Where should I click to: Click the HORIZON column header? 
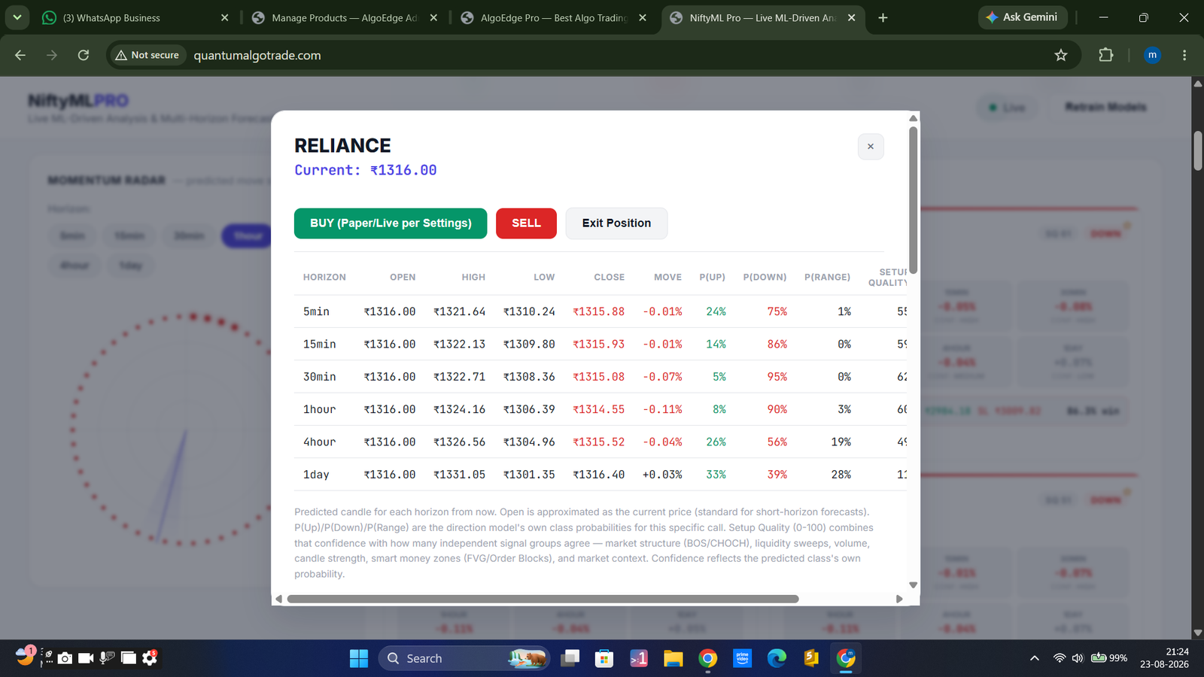click(324, 278)
